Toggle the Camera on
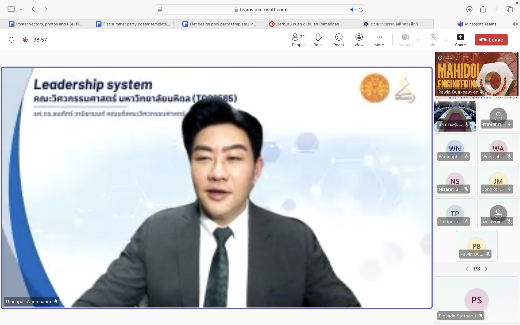 pyautogui.click(x=405, y=40)
